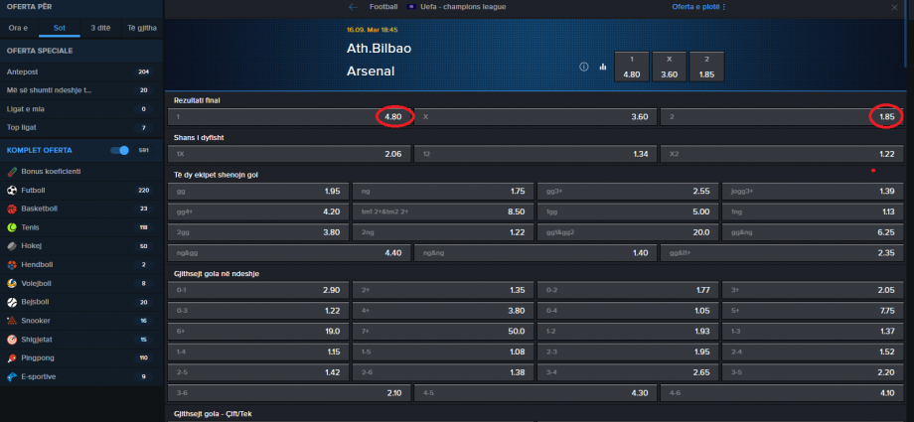The image size is (914, 422).
Task: Select the Bejsboll icon
Action: pyautogui.click(x=12, y=302)
